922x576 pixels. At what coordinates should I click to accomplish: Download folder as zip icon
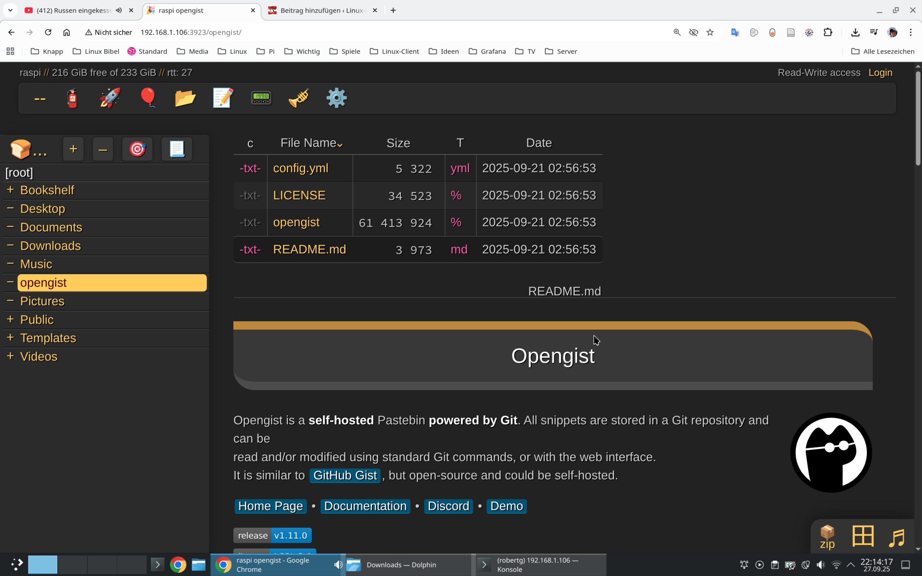tap(827, 536)
